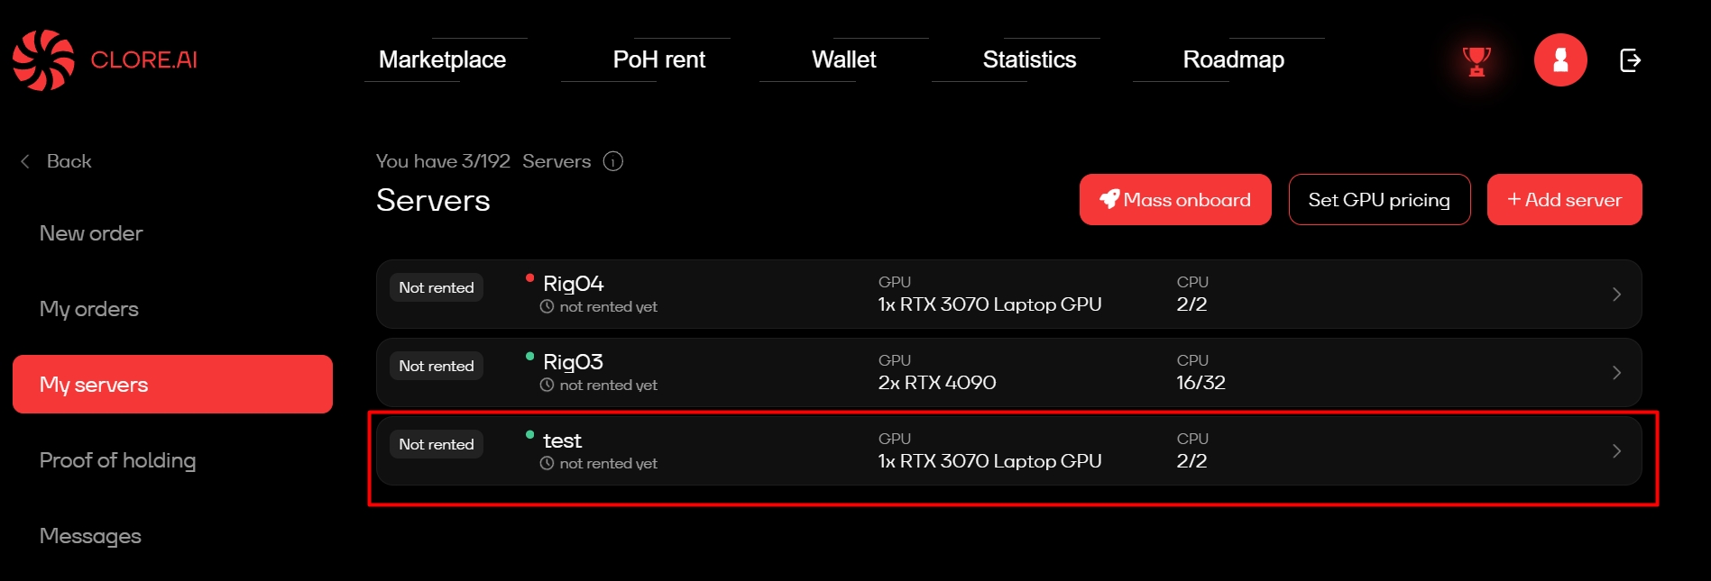Viewport: 1711px width, 581px height.
Task: Click Rig03 green status dot
Action: point(530,357)
